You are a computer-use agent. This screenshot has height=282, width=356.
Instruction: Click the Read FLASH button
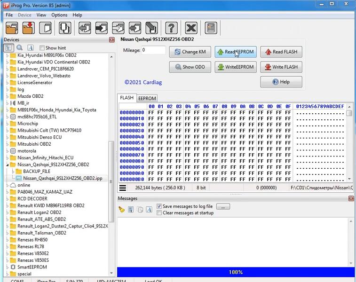[281, 52]
